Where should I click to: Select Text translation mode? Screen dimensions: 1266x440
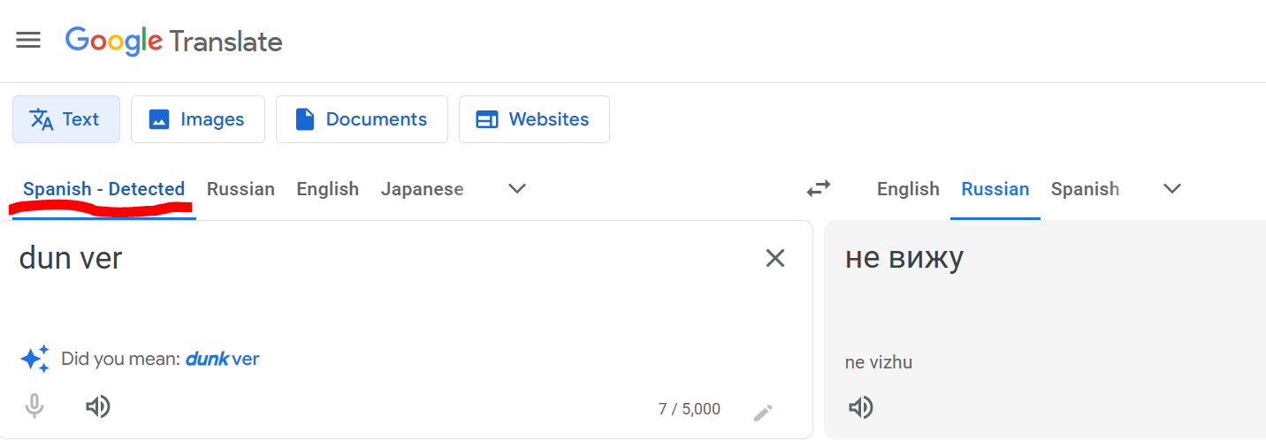(66, 119)
